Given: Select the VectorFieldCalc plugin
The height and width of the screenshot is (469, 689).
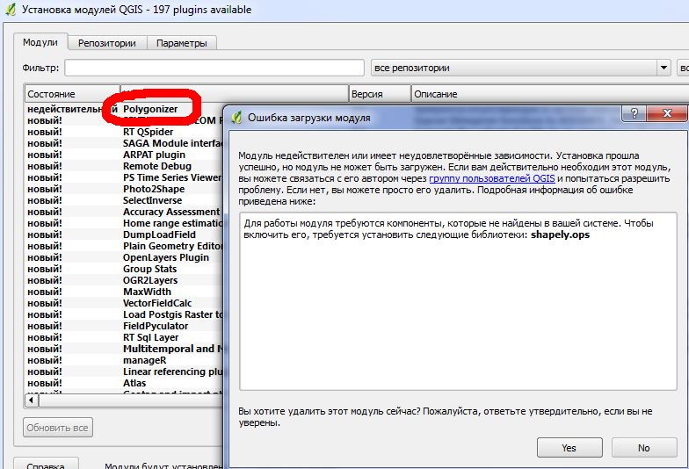Looking at the screenshot, I should (157, 303).
